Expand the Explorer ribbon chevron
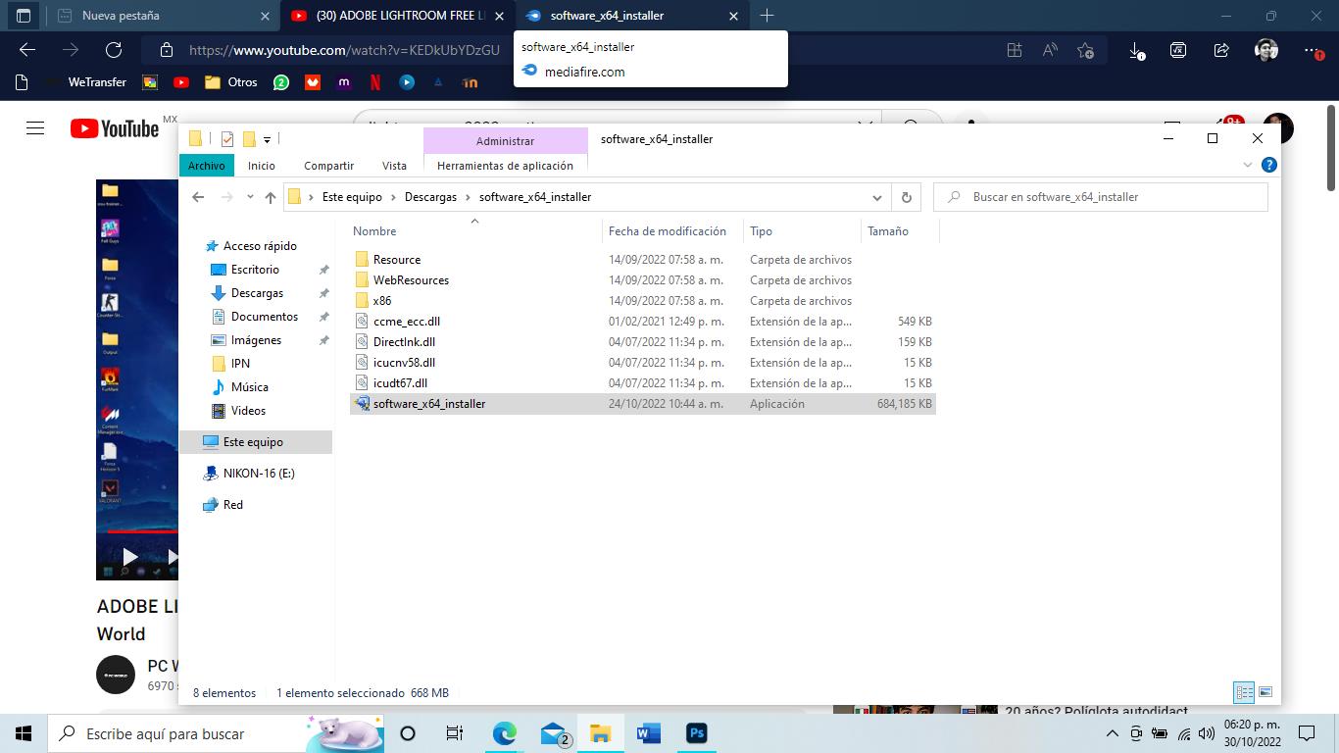Screen dimensions: 1339x753 pyautogui.click(x=1248, y=166)
